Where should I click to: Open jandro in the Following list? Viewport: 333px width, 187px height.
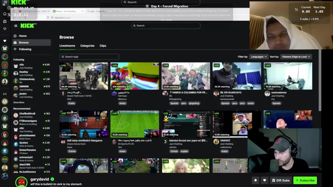coord(32,95)
